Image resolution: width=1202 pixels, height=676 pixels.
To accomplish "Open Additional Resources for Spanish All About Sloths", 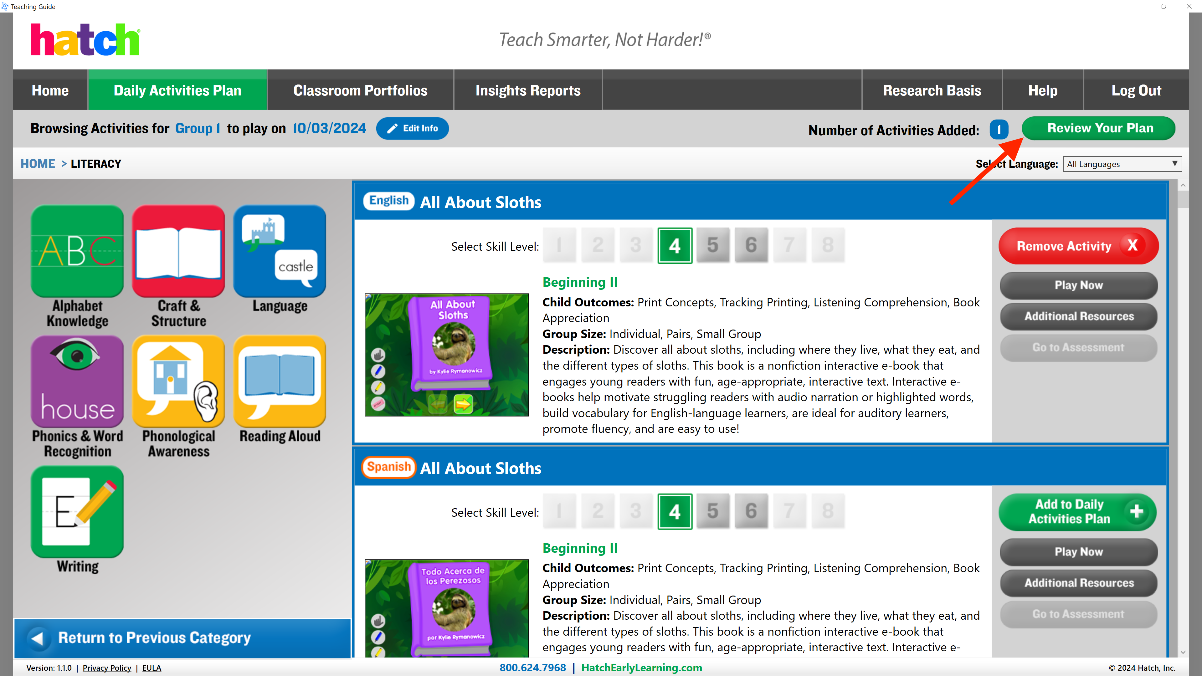I will pos(1078,583).
